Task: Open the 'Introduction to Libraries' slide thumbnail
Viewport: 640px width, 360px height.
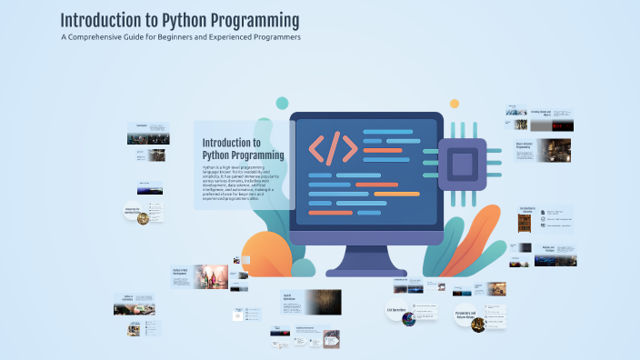Action: pos(545,220)
